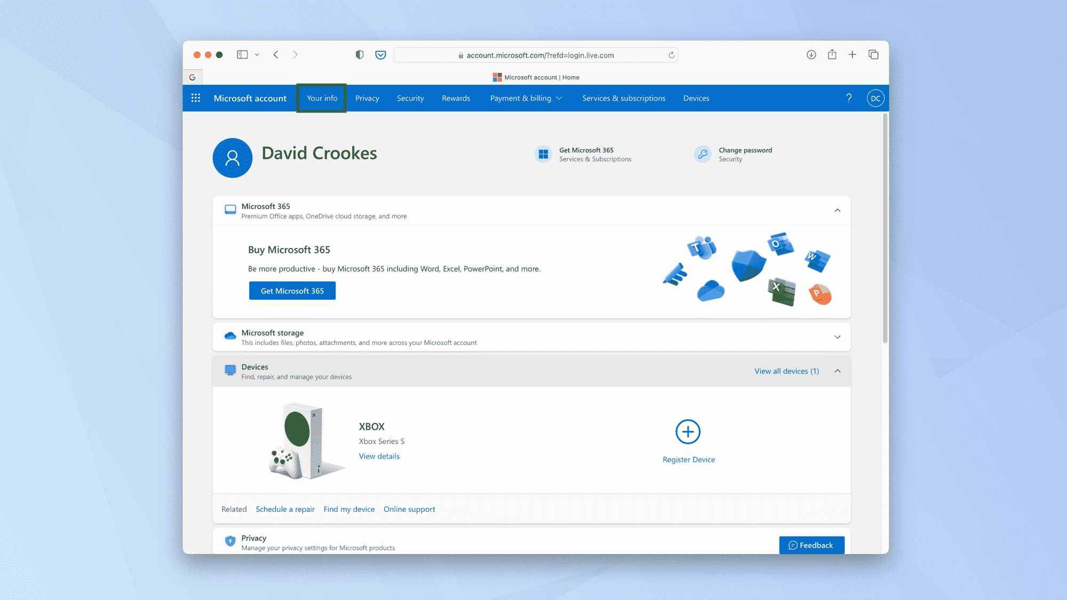Switch to the Security tab

click(x=410, y=98)
